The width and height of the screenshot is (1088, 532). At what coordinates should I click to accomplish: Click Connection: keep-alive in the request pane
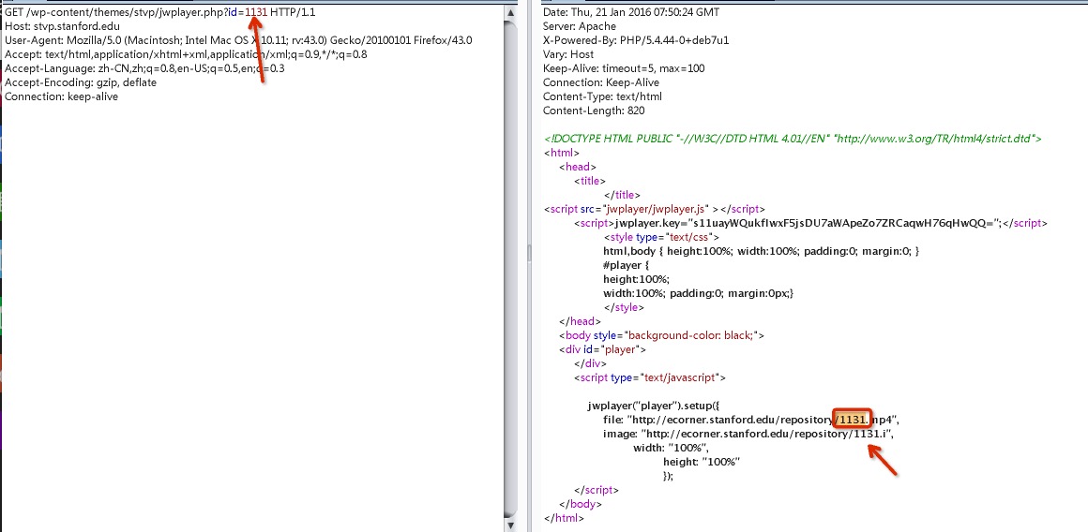tap(61, 96)
